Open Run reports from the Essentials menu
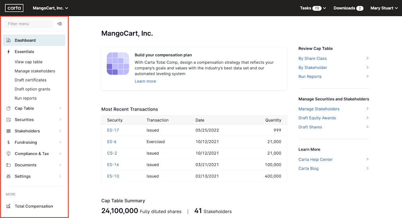 coord(25,98)
